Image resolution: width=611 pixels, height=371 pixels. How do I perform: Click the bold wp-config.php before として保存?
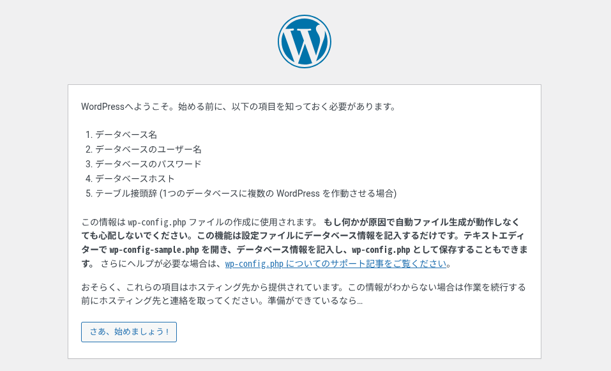tap(381, 250)
